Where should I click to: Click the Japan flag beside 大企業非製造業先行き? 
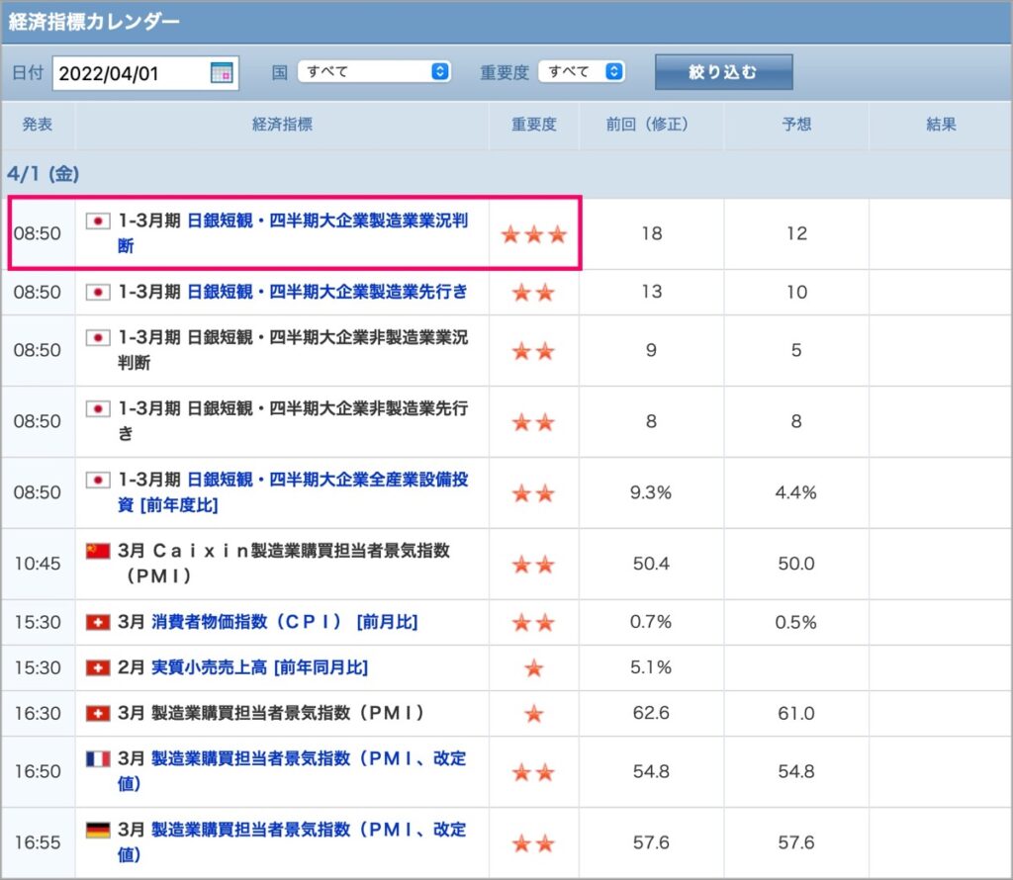point(98,408)
